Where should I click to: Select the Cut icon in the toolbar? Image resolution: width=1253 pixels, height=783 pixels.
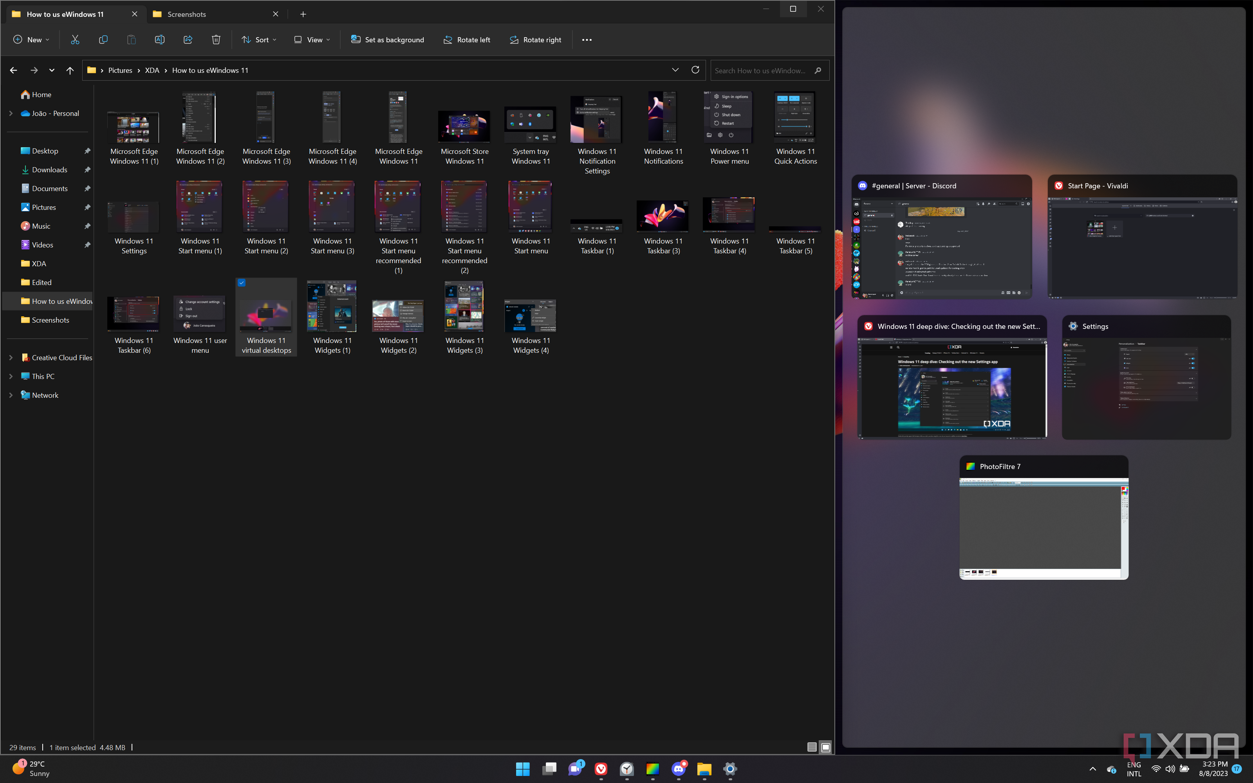[74, 40]
